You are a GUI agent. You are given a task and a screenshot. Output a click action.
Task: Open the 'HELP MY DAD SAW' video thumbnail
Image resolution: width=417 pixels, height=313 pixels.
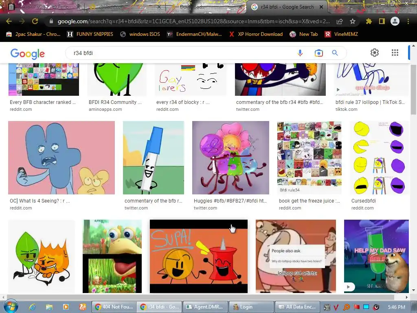click(x=376, y=256)
